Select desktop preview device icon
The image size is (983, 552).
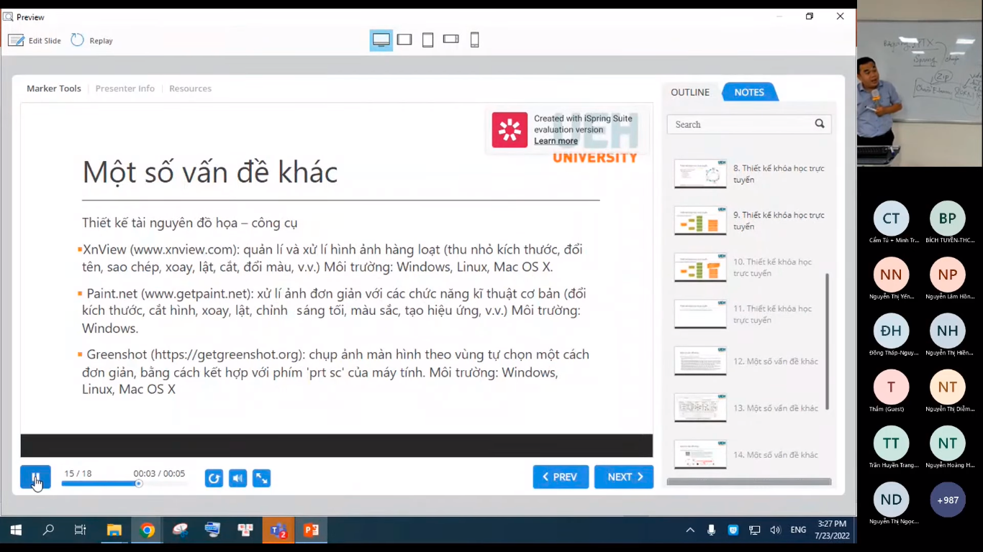[x=381, y=40]
